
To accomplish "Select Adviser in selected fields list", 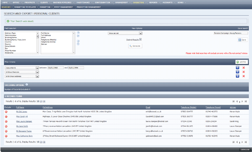I will tap(44, 44).
